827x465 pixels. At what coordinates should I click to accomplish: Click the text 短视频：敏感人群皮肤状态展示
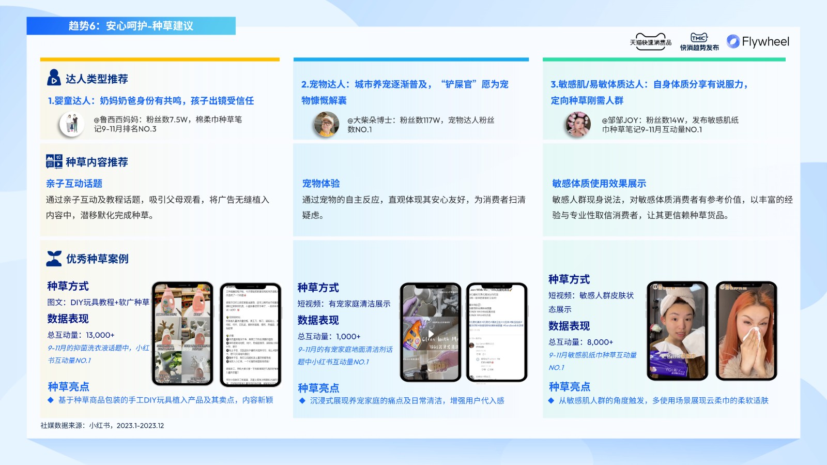[x=591, y=302]
